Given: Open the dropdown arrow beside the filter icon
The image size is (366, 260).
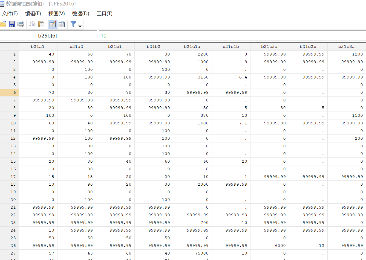Looking at the screenshot, I should (x=80, y=26).
